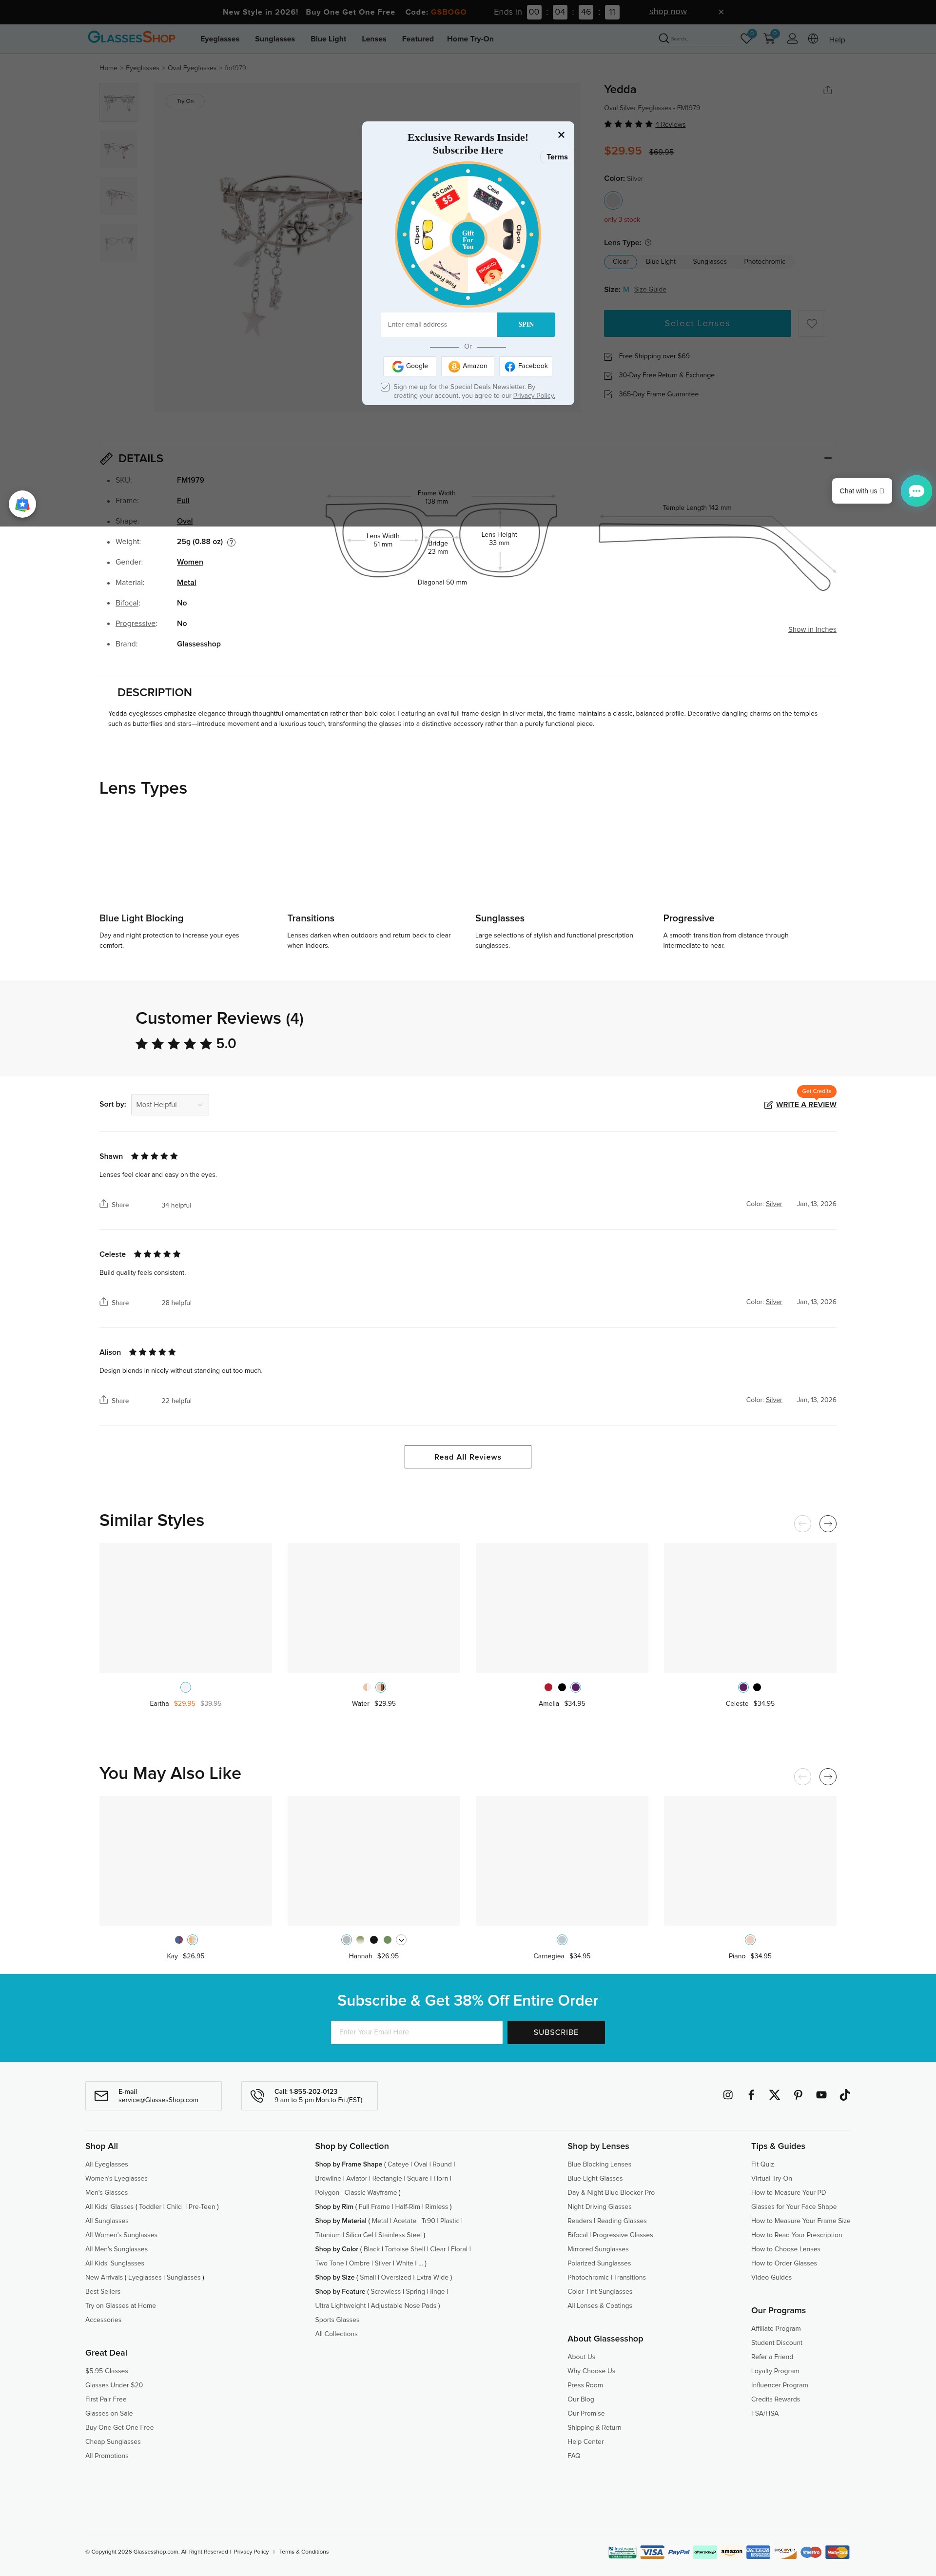This screenshot has height=2576, width=936.
Task: Open the Size Guide link
Action: click(x=650, y=289)
